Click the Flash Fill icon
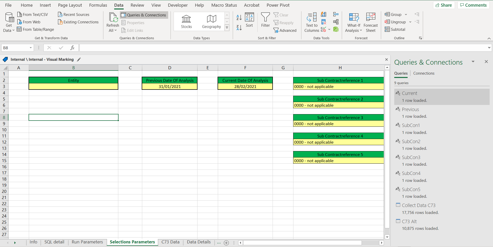This screenshot has height=247, width=493. pos(324,14)
